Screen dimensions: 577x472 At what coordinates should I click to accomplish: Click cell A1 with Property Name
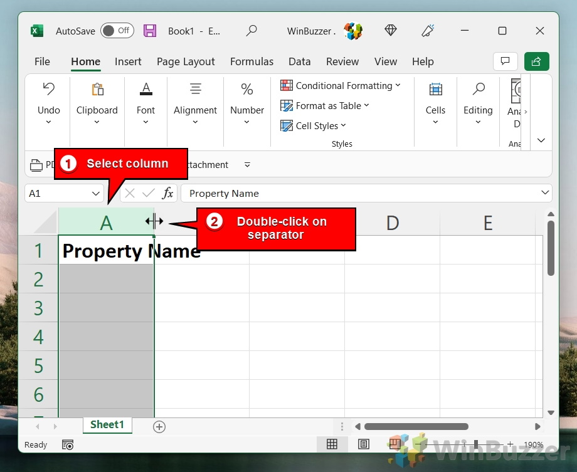point(106,250)
